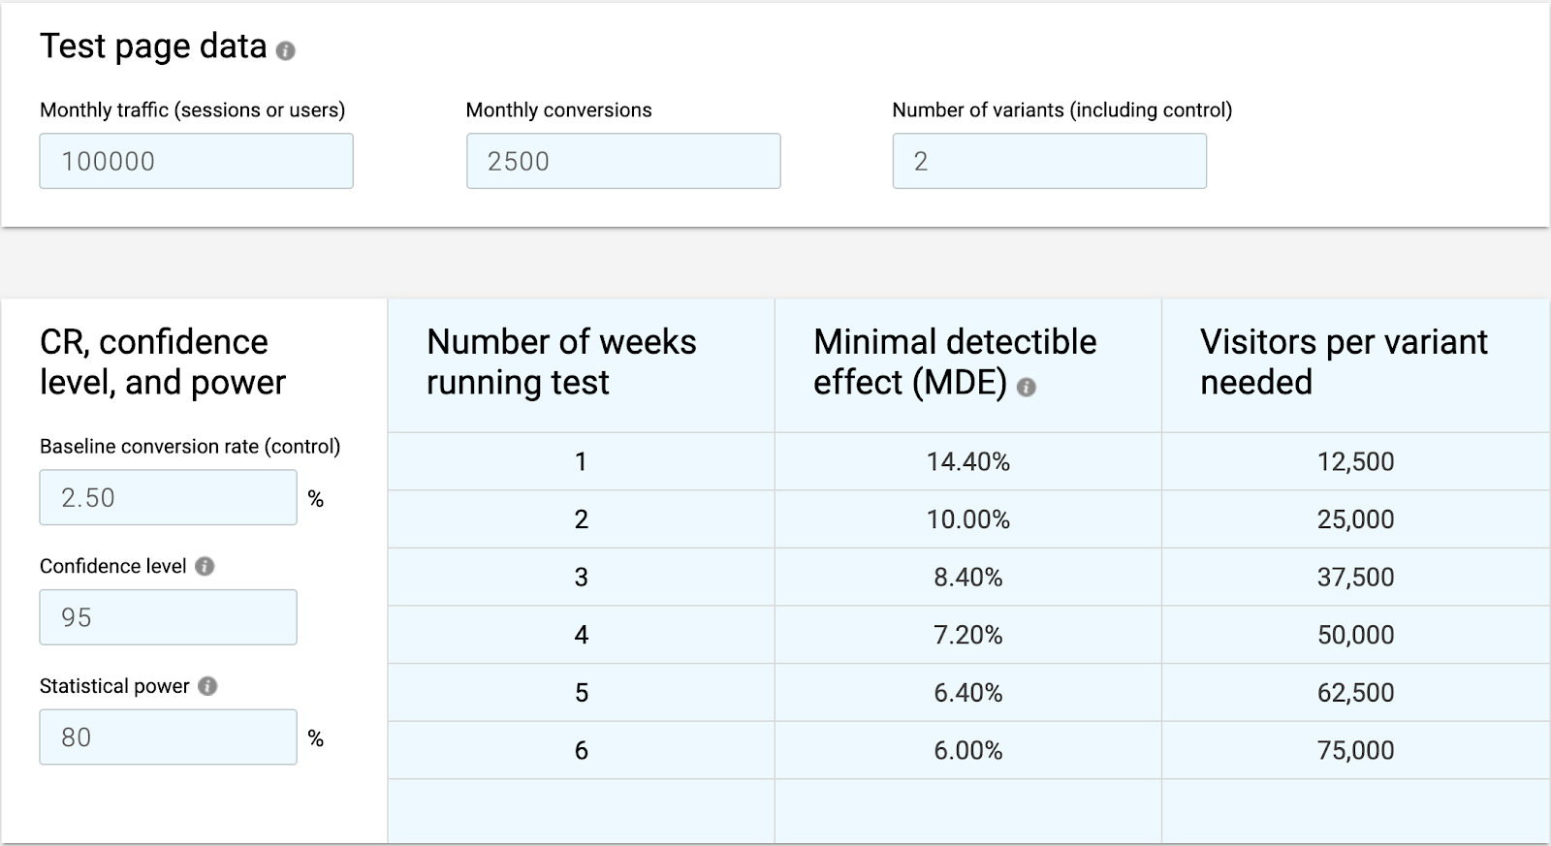The image size is (1551, 846).
Task: Click the 12,500 visitors per variant value
Action: (1355, 462)
